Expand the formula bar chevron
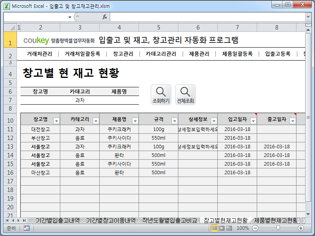Image resolution: width=315 pixels, height=236 pixels. [x=308, y=17]
